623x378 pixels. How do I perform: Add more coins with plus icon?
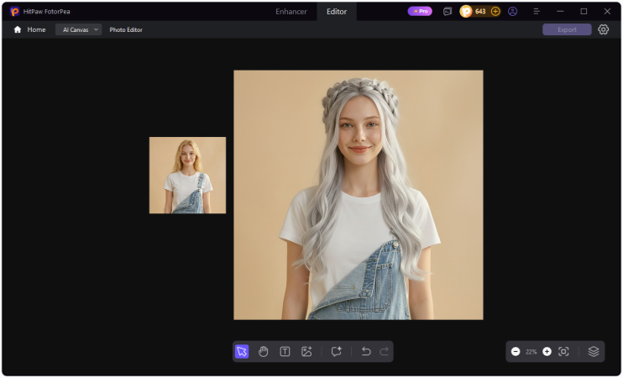click(x=495, y=12)
